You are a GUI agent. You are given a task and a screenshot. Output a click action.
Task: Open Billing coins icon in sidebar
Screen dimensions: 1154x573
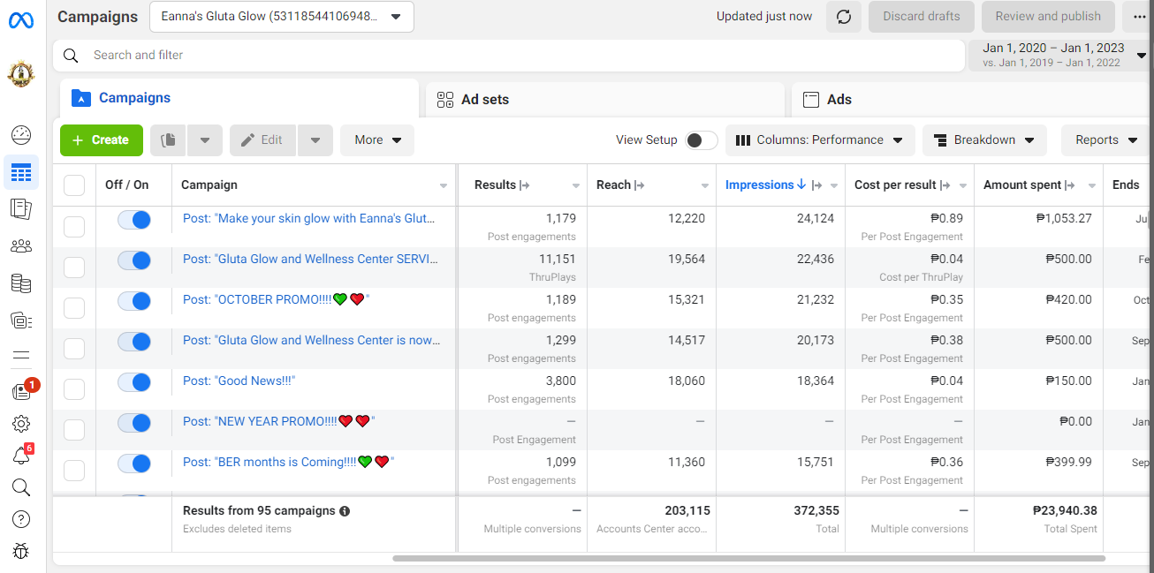point(21,283)
